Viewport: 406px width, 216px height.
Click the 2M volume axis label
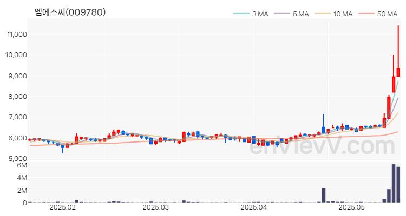click(x=22, y=191)
